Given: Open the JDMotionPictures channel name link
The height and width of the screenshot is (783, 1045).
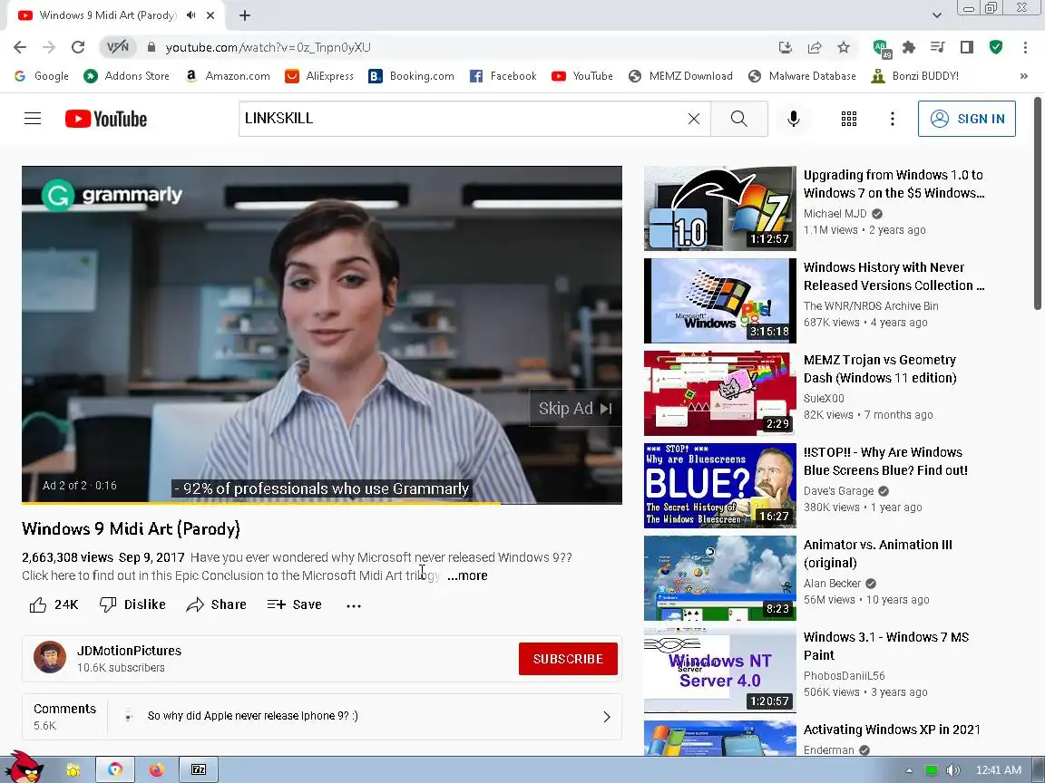Looking at the screenshot, I should pyautogui.click(x=130, y=651).
